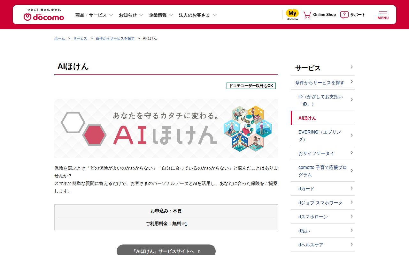Open the My docomo icon

[292, 15]
